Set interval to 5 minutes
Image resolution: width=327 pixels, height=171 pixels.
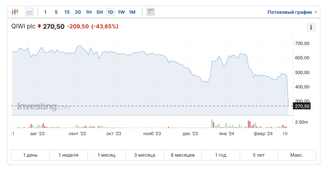click(56, 12)
